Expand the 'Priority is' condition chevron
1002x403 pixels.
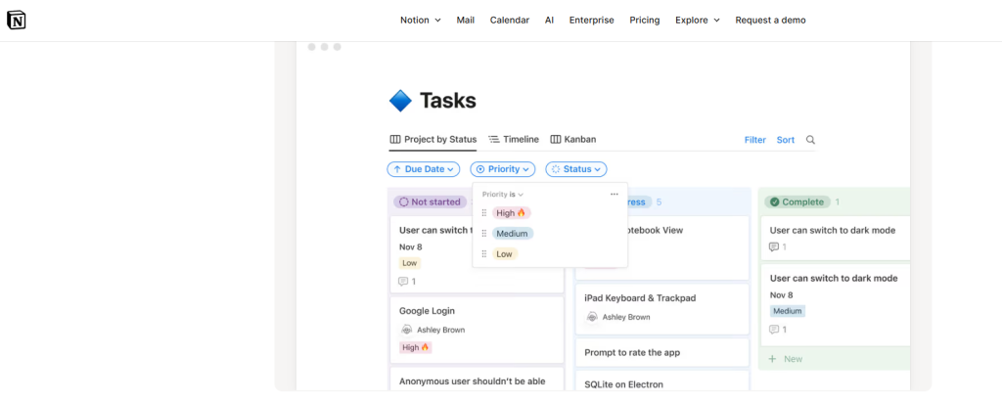521,194
